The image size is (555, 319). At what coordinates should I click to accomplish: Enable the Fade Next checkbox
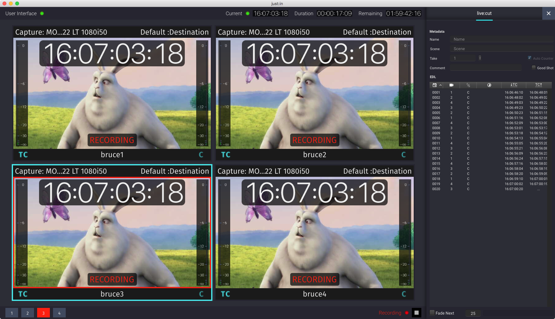[432, 313]
